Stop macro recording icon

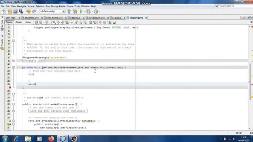tap(104, 22)
